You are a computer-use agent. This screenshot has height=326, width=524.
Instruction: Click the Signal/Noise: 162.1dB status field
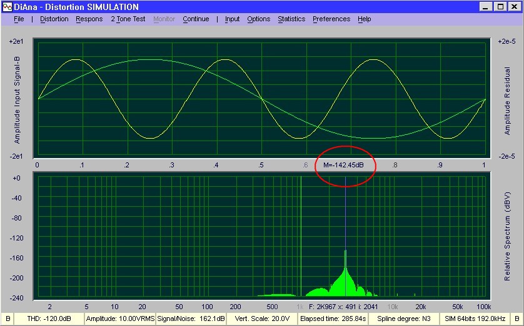(x=191, y=319)
